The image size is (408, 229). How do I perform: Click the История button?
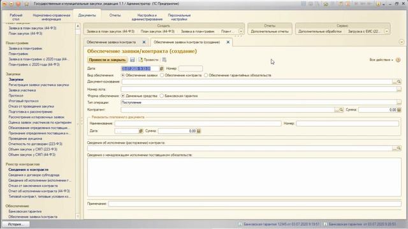[x=15, y=225]
